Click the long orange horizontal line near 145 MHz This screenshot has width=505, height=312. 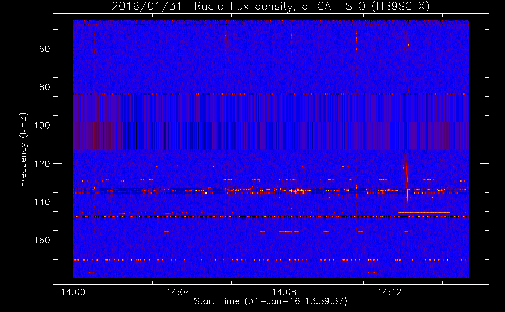tap(424, 212)
